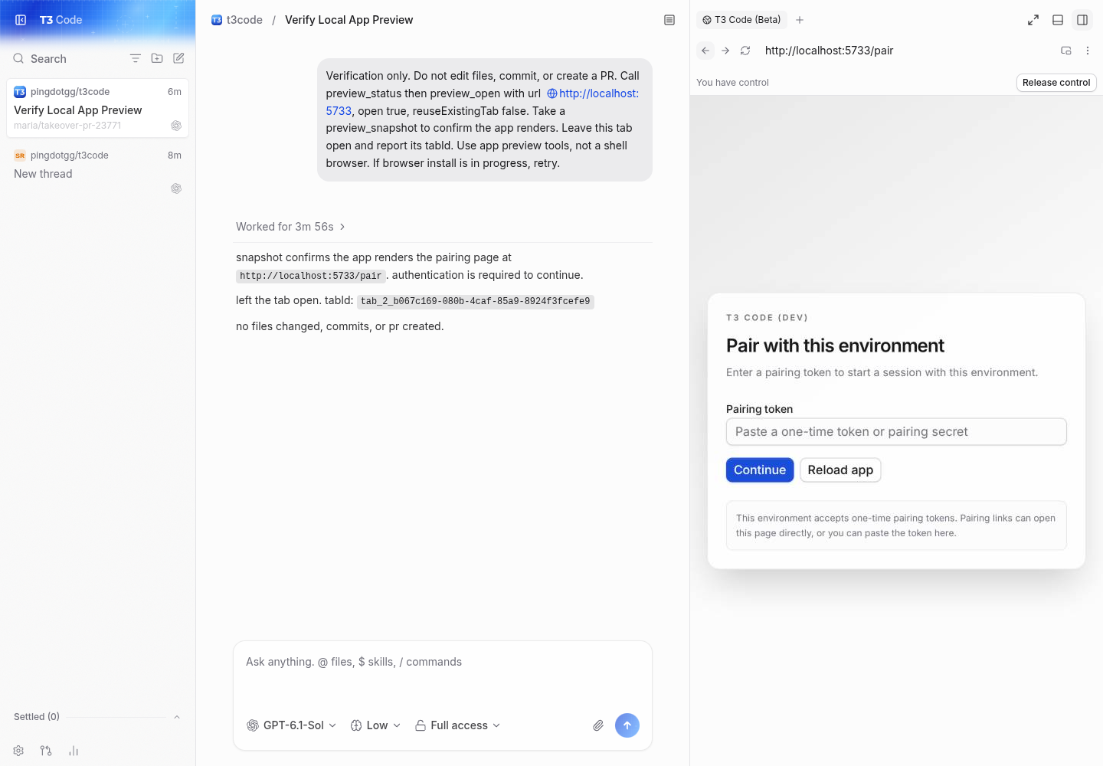The image size is (1103, 766).
Task: Send the message with arrow button
Action: tap(627, 725)
